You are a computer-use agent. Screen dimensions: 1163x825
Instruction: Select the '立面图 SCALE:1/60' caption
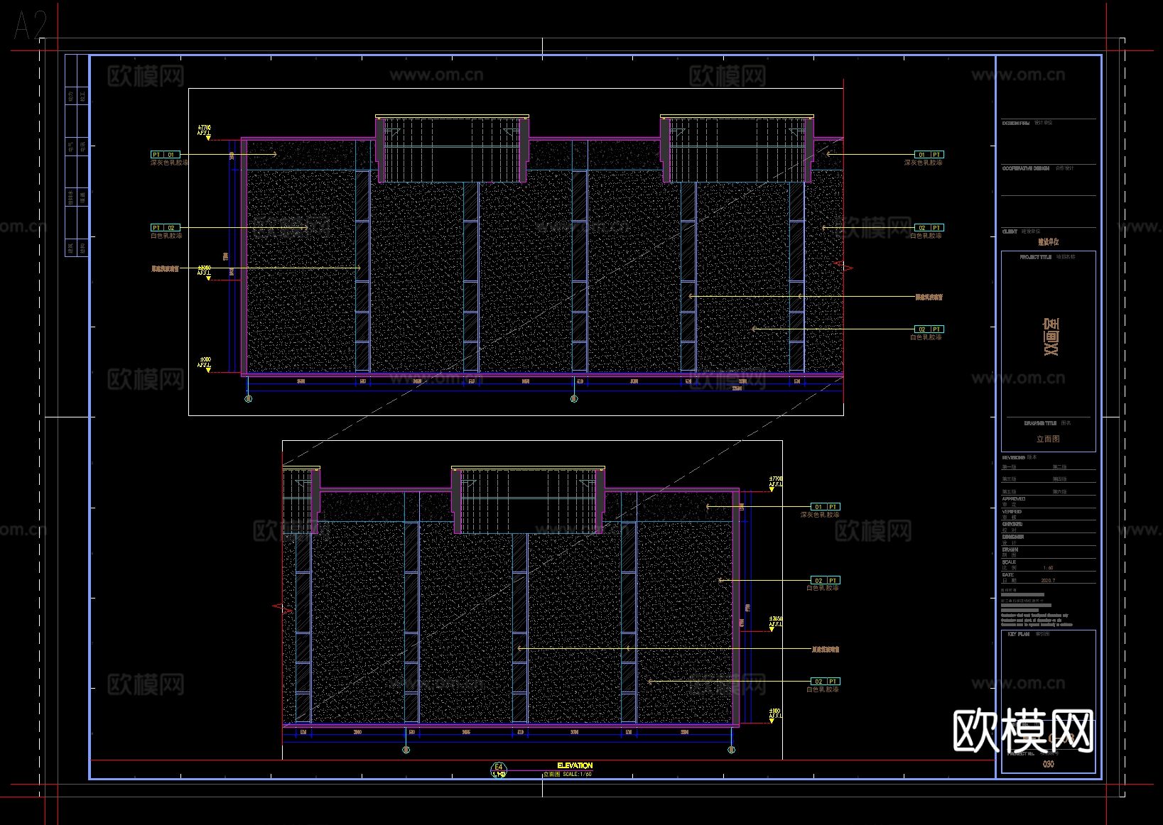point(568,774)
